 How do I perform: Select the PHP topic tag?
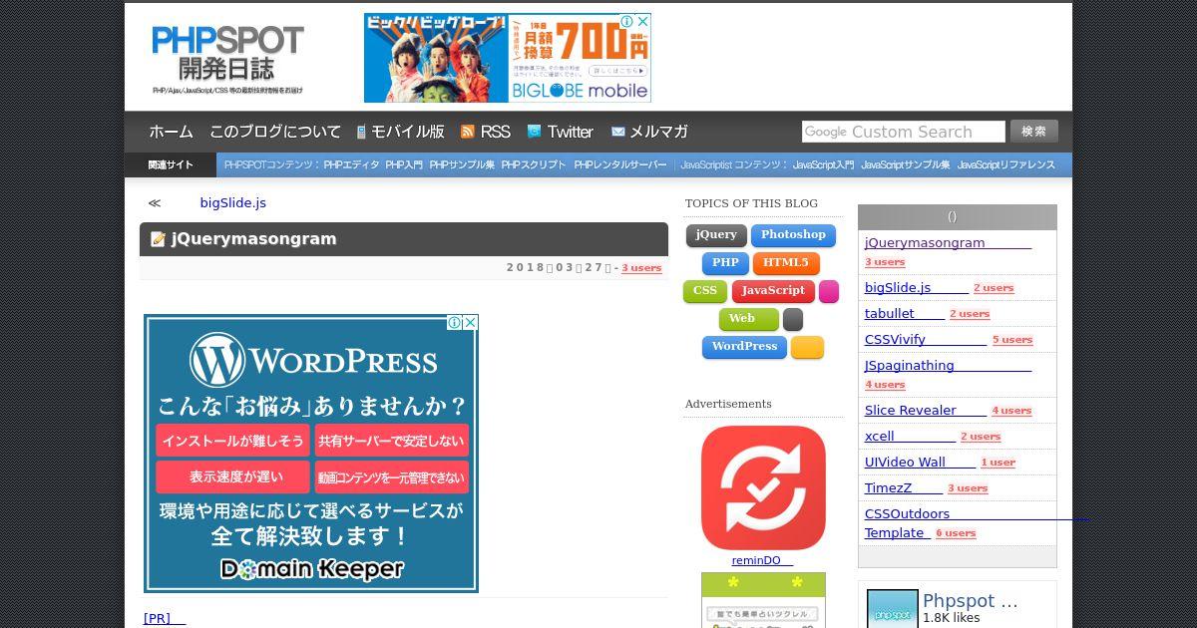click(x=725, y=263)
